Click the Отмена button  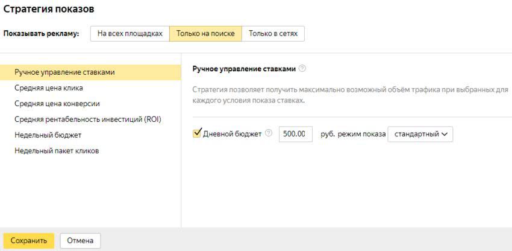(80, 241)
